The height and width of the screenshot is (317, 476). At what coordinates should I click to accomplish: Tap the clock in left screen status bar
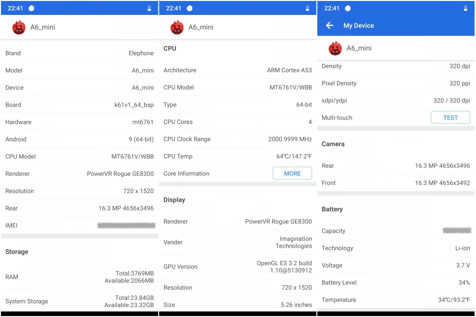(15, 8)
